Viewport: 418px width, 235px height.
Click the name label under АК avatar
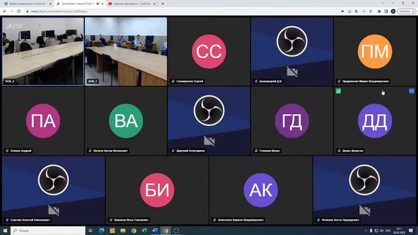(241, 220)
